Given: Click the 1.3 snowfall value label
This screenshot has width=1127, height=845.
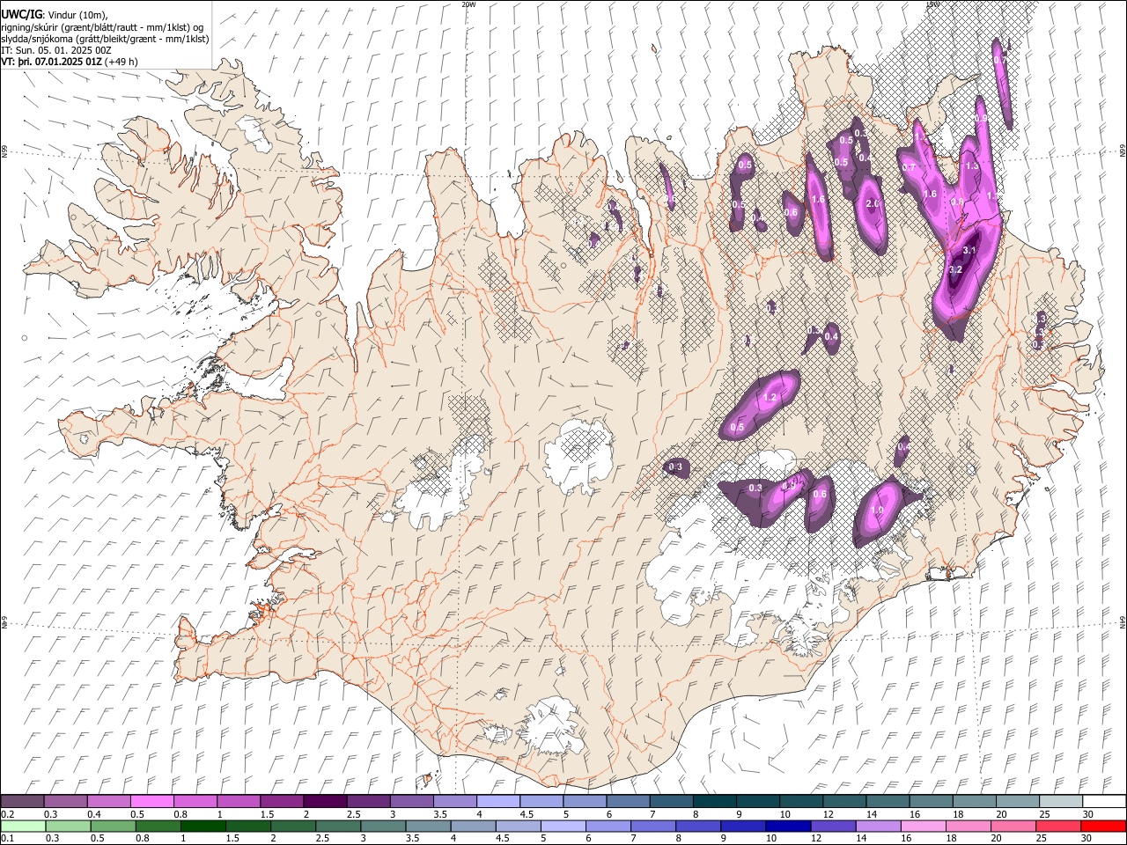Looking at the screenshot, I should point(972,165).
